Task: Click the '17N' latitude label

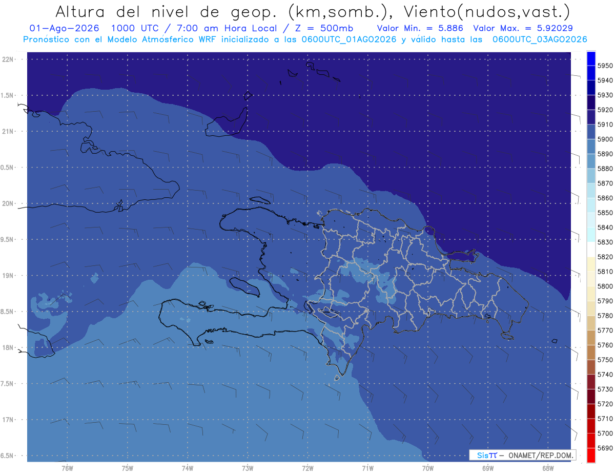Action: (x=9, y=420)
